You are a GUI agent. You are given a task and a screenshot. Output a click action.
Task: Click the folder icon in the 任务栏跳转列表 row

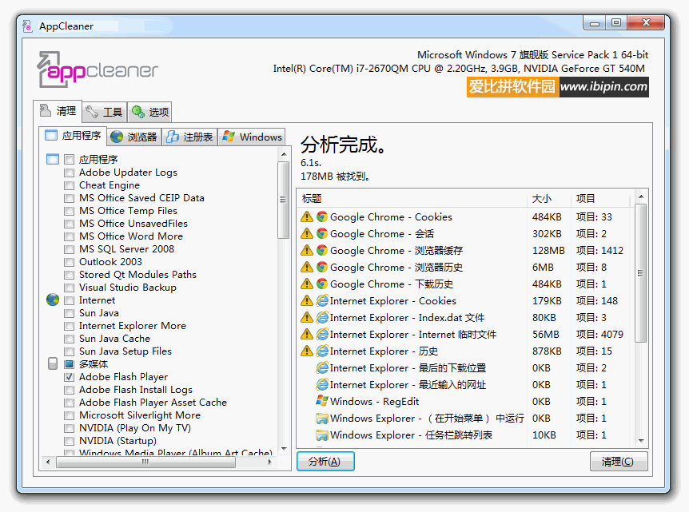click(x=322, y=435)
